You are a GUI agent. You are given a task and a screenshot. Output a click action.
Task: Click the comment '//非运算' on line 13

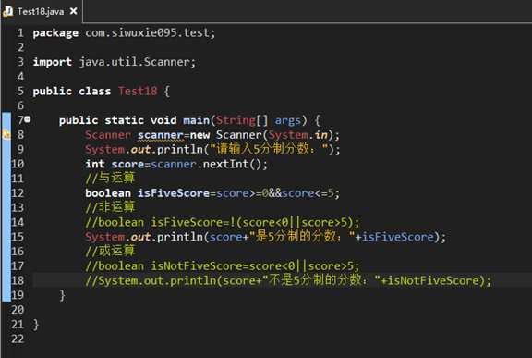click(110, 207)
